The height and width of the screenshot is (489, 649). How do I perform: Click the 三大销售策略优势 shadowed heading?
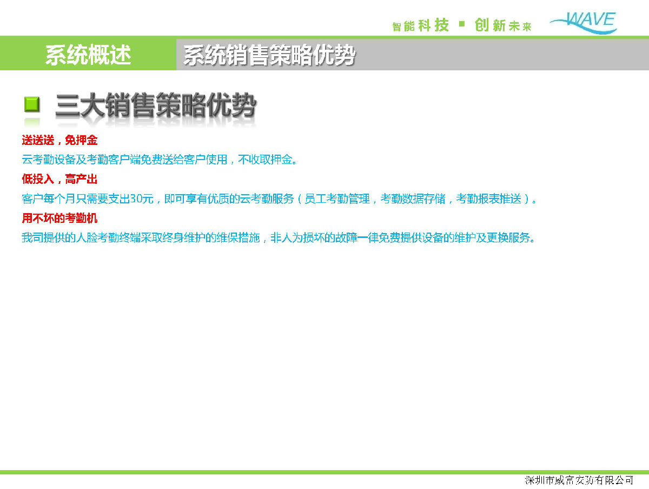(x=155, y=106)
